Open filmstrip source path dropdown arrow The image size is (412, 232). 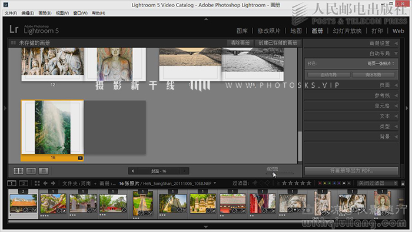click(215, 183)
